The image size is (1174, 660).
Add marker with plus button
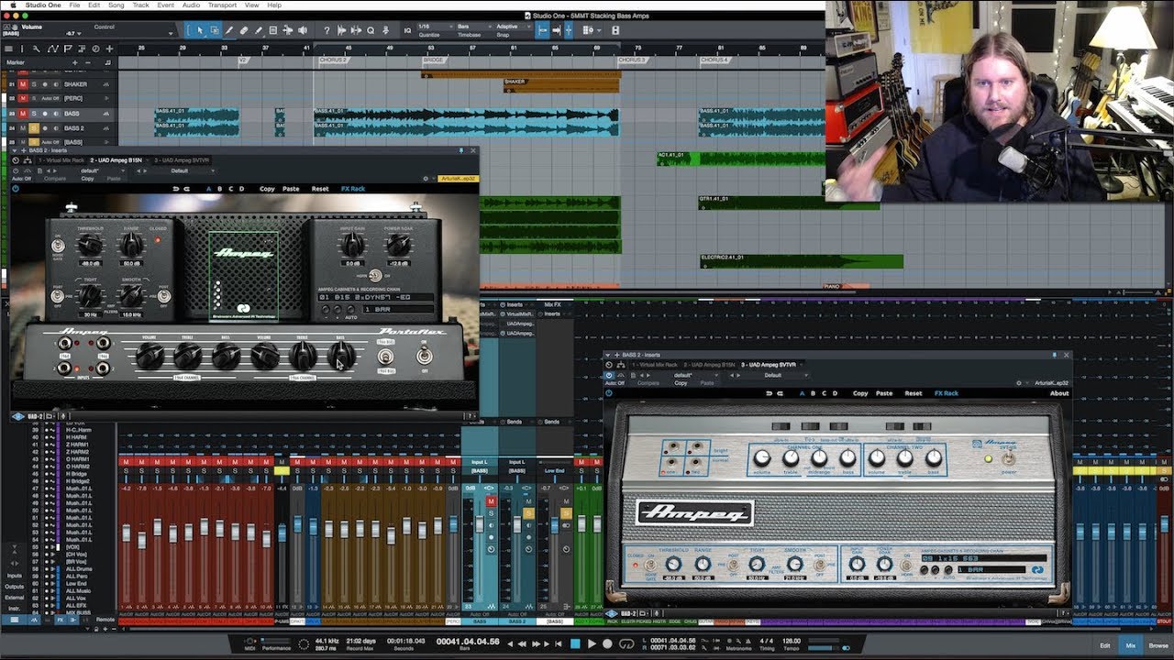[75, 62]
